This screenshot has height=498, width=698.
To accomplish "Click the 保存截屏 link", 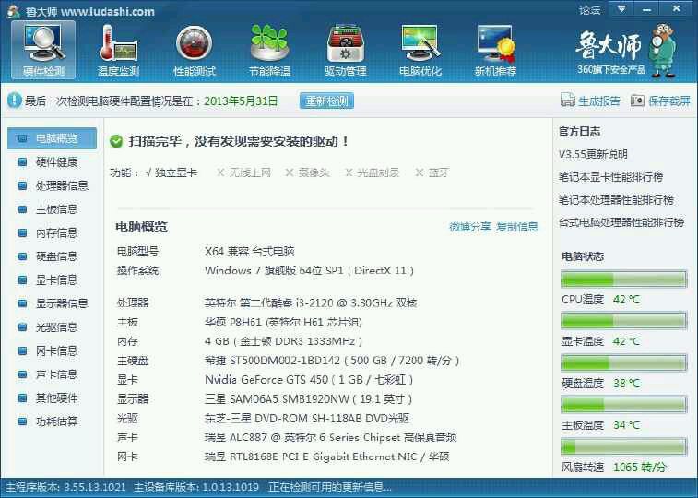I will click(x=669, y=101).
